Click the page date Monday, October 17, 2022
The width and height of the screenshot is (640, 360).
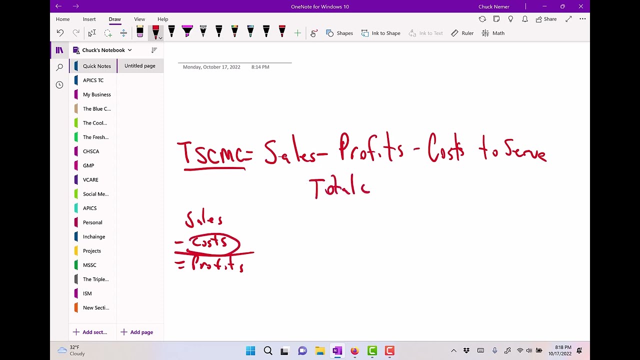point(211,67)
